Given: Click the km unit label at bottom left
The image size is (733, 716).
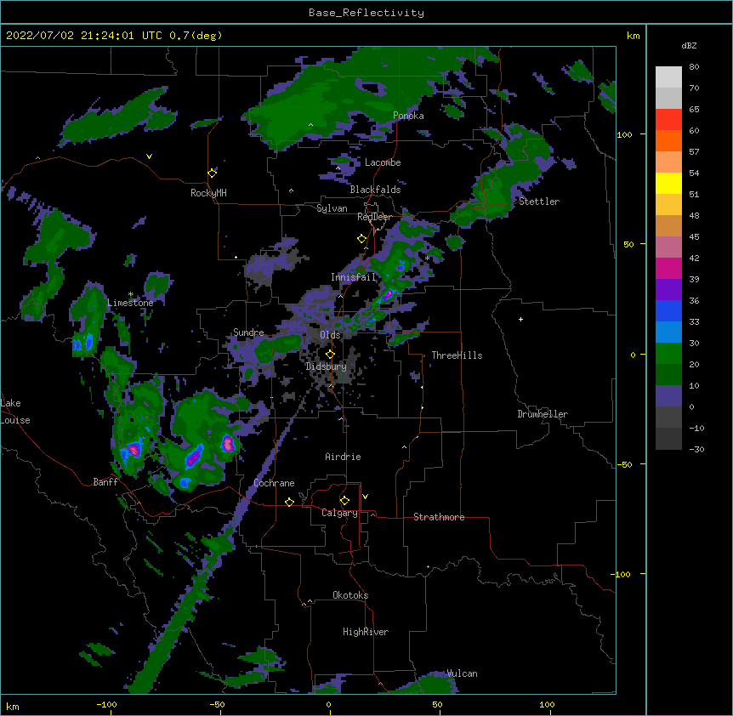Looking at the screenshot, I should tap(13, 707).
